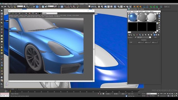Click the red X reset material icon
The height and width of the screenshot is (100, 178).
(137, 35)
